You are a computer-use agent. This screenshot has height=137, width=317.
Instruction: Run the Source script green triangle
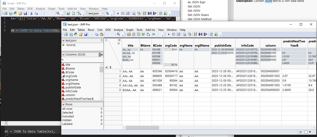point(64,45)
